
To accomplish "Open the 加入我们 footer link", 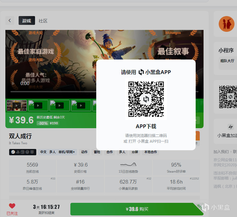I will (x=221, y=152).
